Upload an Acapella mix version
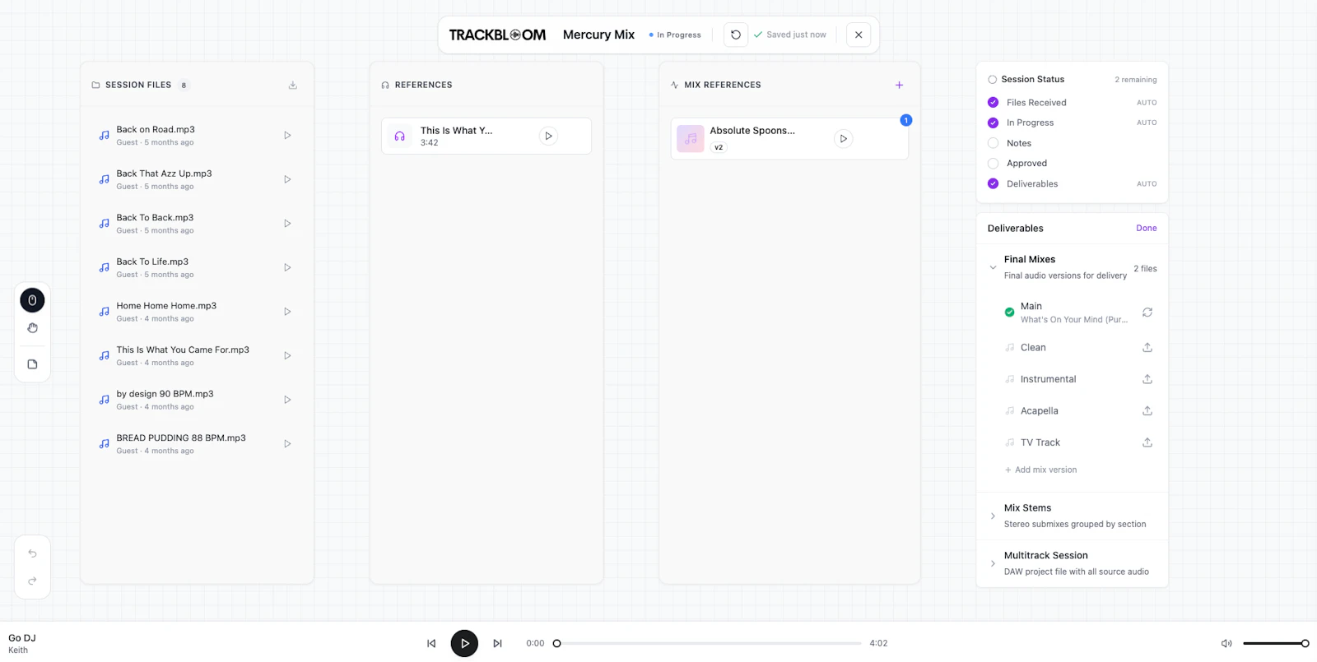 tap(1147, 411)
